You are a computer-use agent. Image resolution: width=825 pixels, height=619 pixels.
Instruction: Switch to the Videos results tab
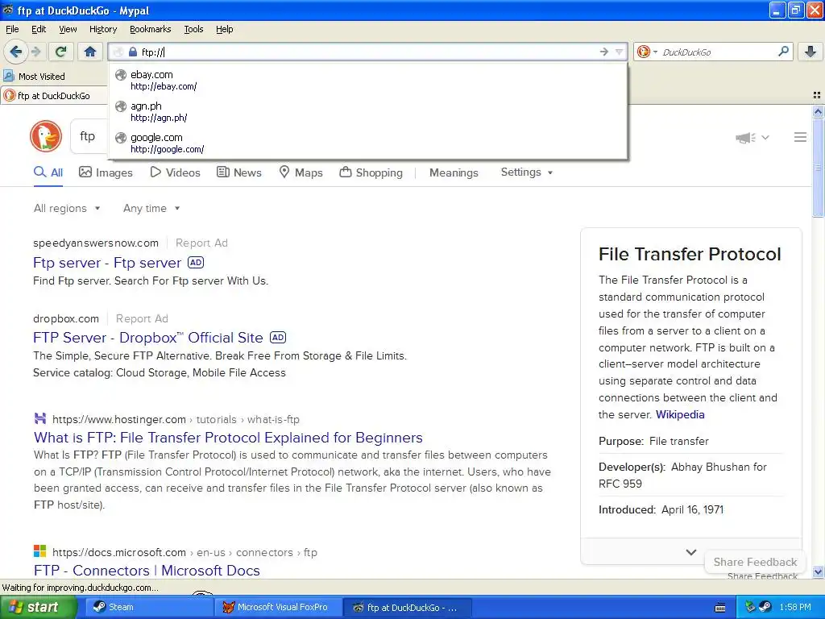coord(175,172)
